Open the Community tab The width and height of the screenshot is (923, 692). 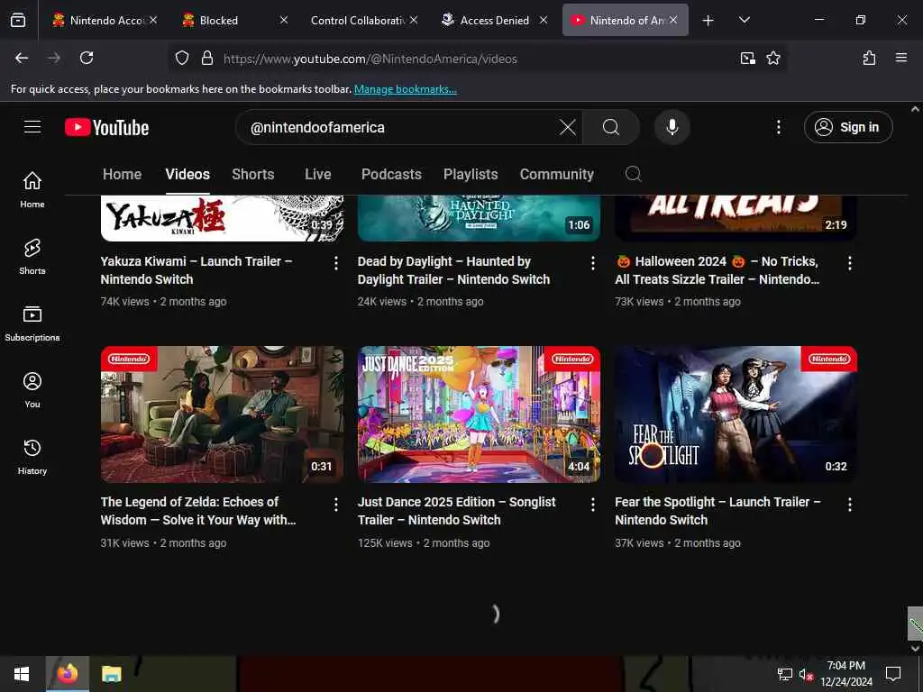(557, 174)
